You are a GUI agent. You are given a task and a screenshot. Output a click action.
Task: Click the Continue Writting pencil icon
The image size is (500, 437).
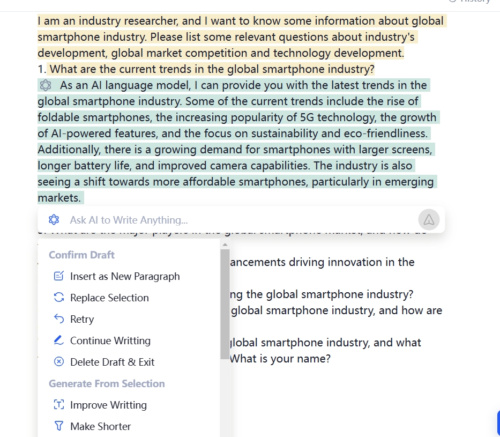[59, 340]
